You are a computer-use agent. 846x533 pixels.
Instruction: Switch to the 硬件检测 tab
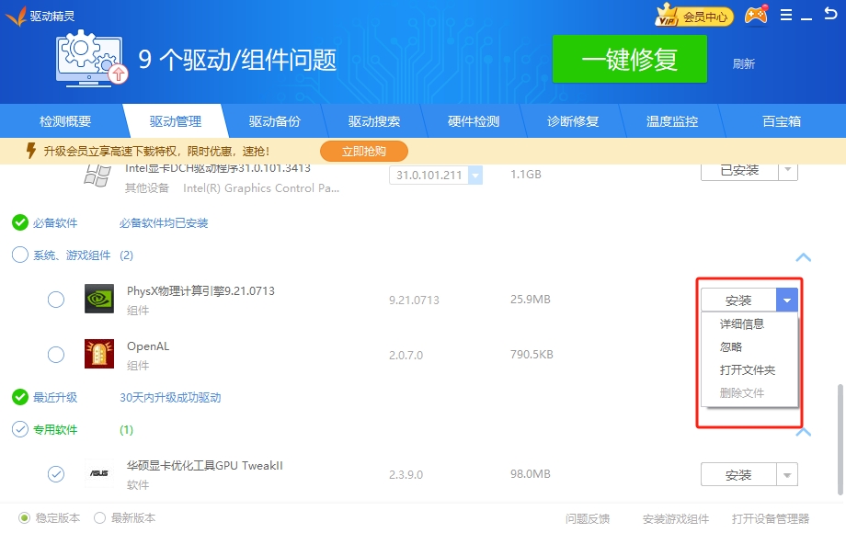coord(474,121)
